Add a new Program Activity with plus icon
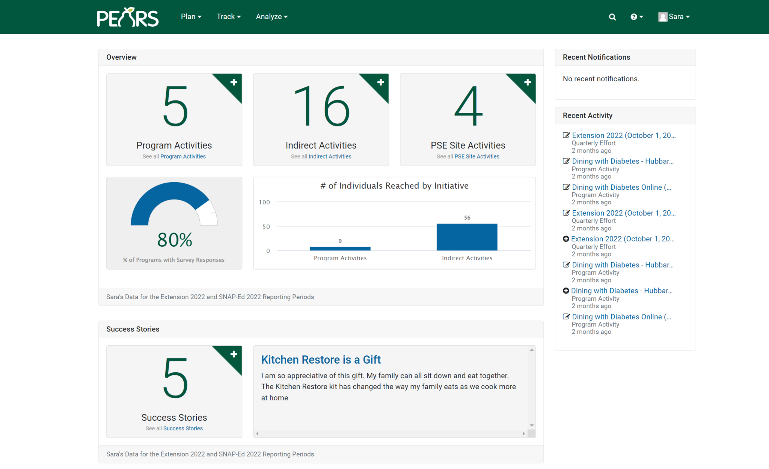 (x=234, y=82)
